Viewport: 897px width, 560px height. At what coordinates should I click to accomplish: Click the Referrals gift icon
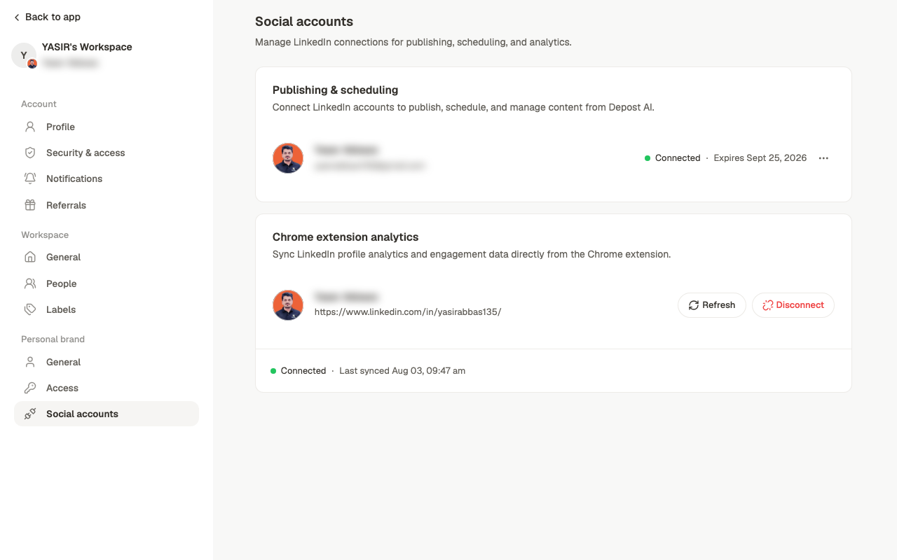pos(30,205)
